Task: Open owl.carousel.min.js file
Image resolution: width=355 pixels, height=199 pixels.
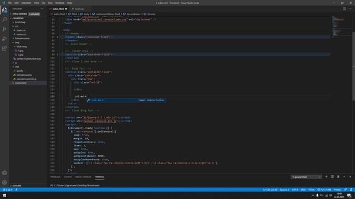Action: [28, 79]
